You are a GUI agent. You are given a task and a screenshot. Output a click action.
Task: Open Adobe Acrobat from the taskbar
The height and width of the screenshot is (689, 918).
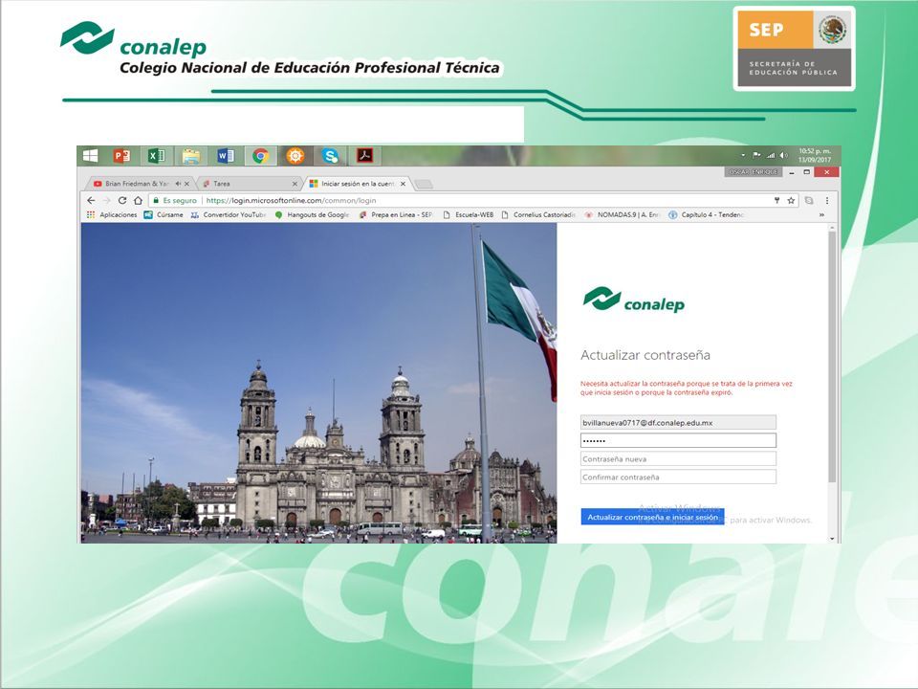[x=364, y=156]
